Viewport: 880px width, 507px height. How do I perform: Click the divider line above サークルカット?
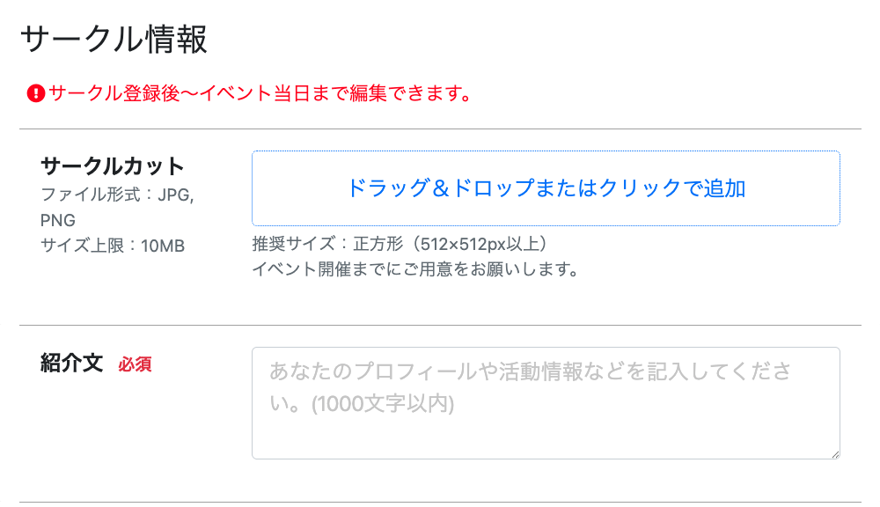click(440, 129)
